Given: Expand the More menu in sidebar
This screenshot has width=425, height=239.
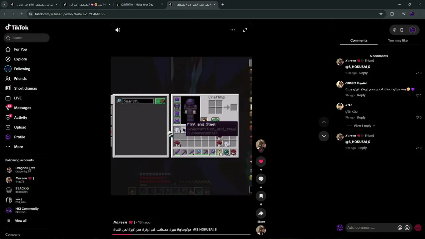Looking at the screenshot, I should click(x=18, y=147).
